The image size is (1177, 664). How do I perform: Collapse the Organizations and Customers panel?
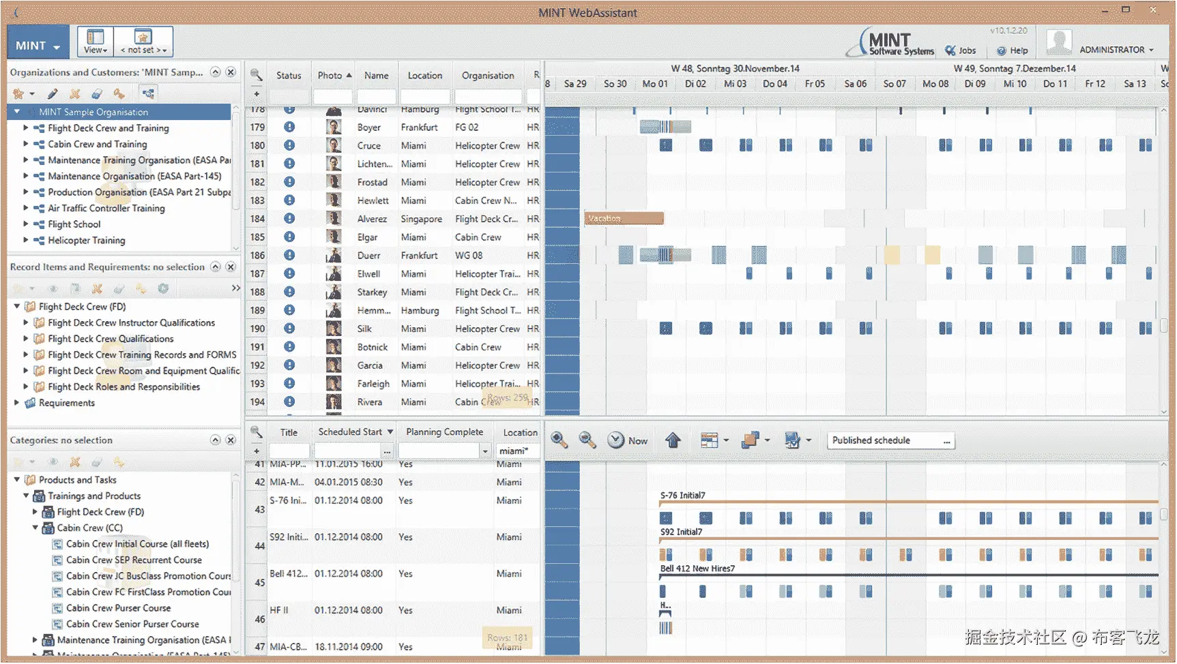(x=216, y=72)
